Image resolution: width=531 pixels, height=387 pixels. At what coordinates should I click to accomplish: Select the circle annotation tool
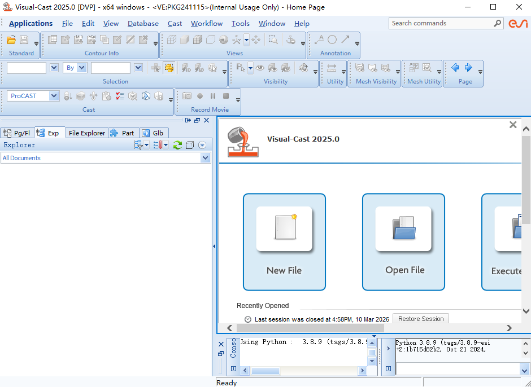(x=332, y=39)
